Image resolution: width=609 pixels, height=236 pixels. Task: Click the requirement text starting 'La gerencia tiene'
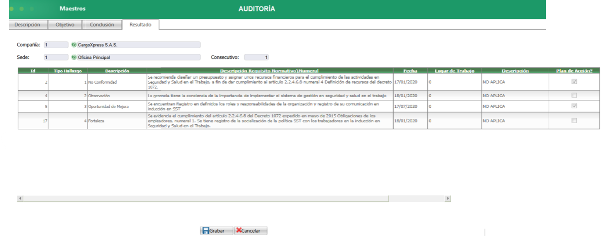tap(267, 96)
